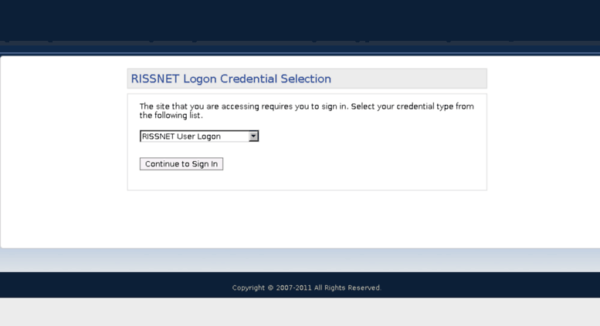
Task: Click the Copyright 2007-2011 footer text
Action: [307, 287]
